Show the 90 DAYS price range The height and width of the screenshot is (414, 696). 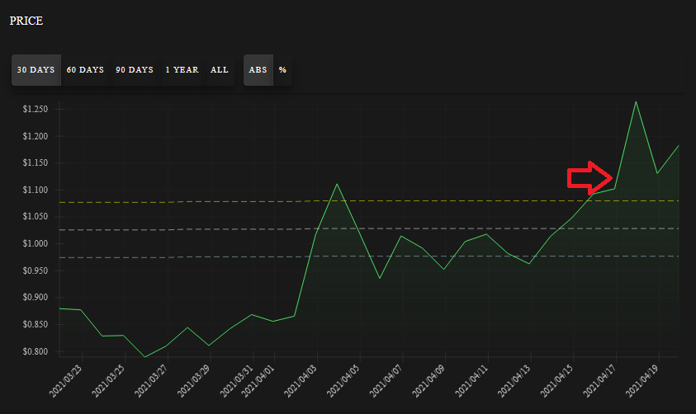[x=135, y=70]
